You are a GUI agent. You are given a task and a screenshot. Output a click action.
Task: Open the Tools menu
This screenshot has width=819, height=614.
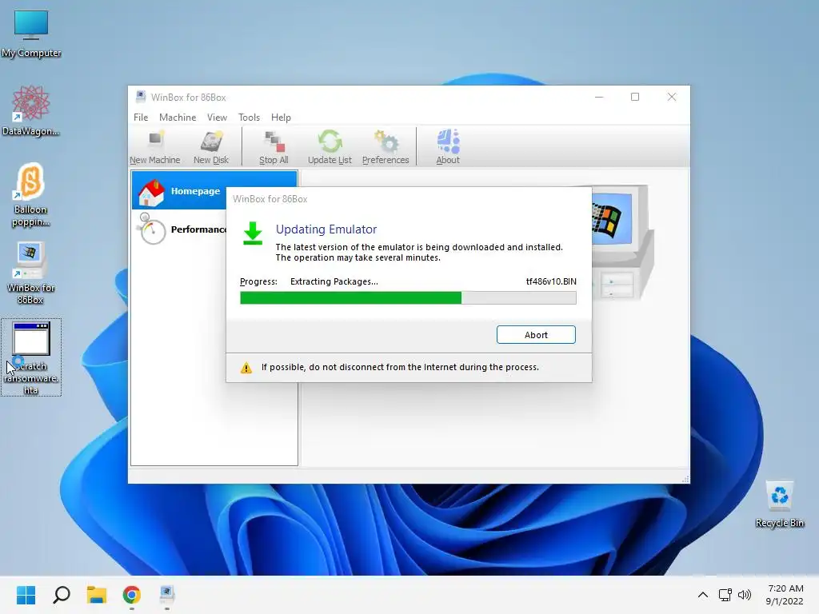250,118
